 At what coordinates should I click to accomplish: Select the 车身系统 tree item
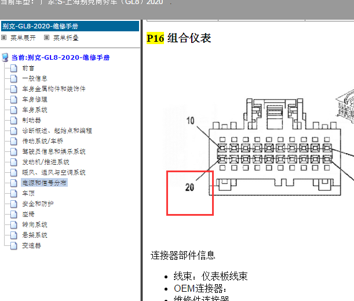tap(35, 110)
